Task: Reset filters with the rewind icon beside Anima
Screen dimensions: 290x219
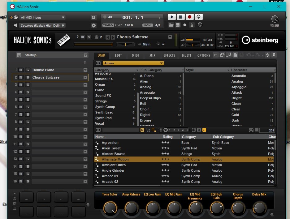Action: [98, 63]
